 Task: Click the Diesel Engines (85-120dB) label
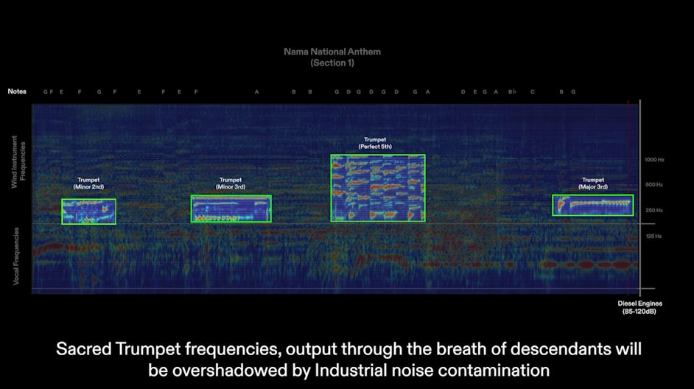639,307
